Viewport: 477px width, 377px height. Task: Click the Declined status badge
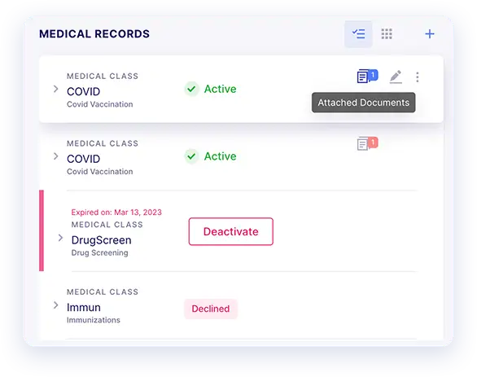[x=211, y=309]
